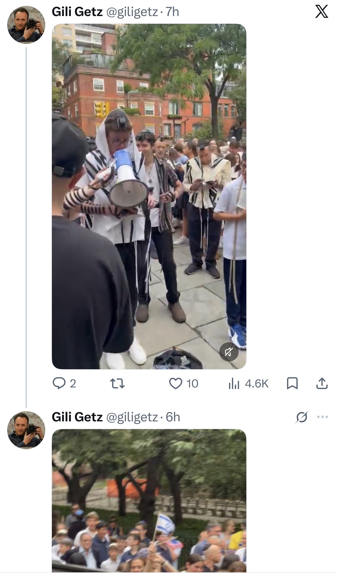Open @giligetz handle on 7h post
Screen dimensions: 337x579
point(132,12)
